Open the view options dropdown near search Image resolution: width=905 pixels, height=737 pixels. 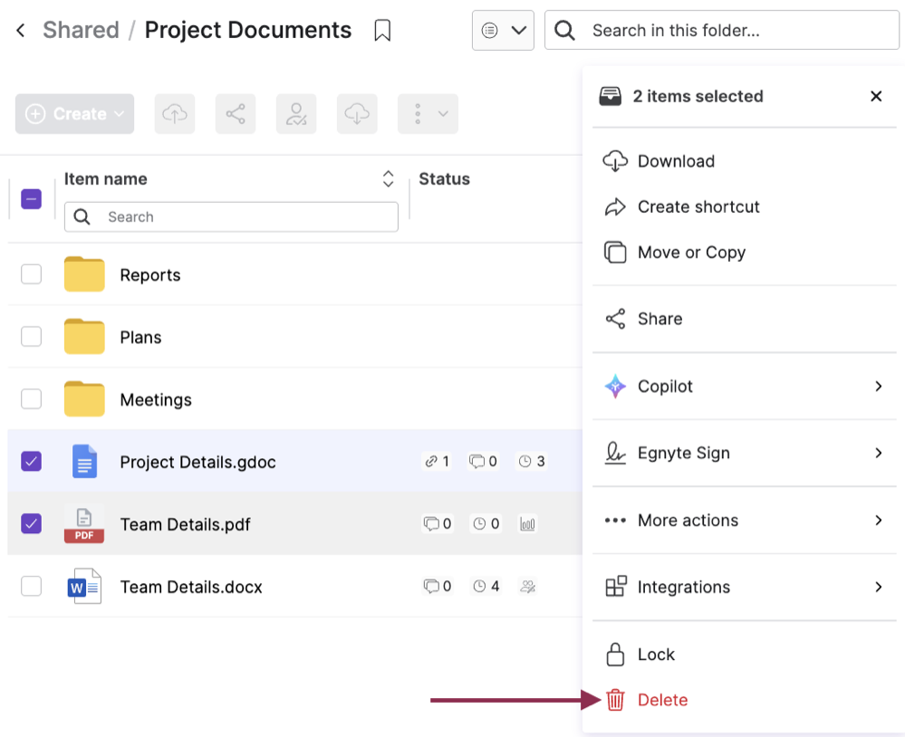coord(503,30)
